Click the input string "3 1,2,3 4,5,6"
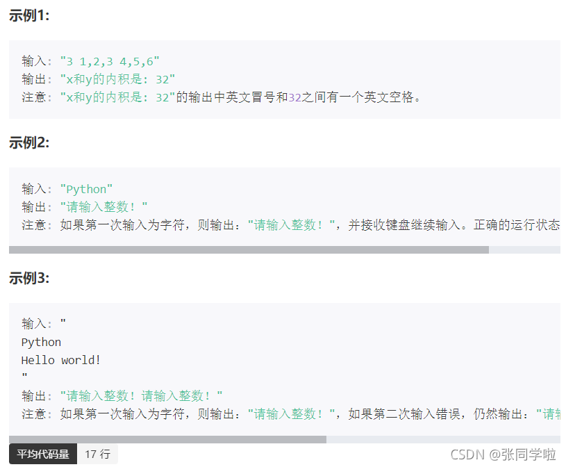 pyautogui.click(x=110, y=61)
